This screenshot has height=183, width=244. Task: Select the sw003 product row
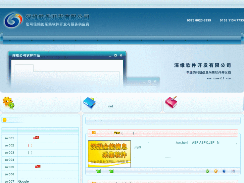coord(40,153)
